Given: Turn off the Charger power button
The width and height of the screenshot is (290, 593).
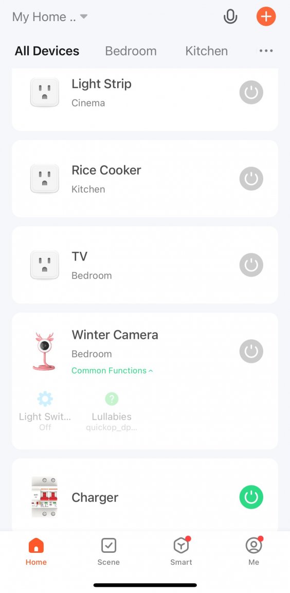Looking at the screenshot, I should coord(251,497).
